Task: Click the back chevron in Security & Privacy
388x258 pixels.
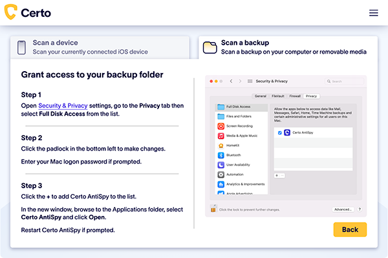Action: 231,81
